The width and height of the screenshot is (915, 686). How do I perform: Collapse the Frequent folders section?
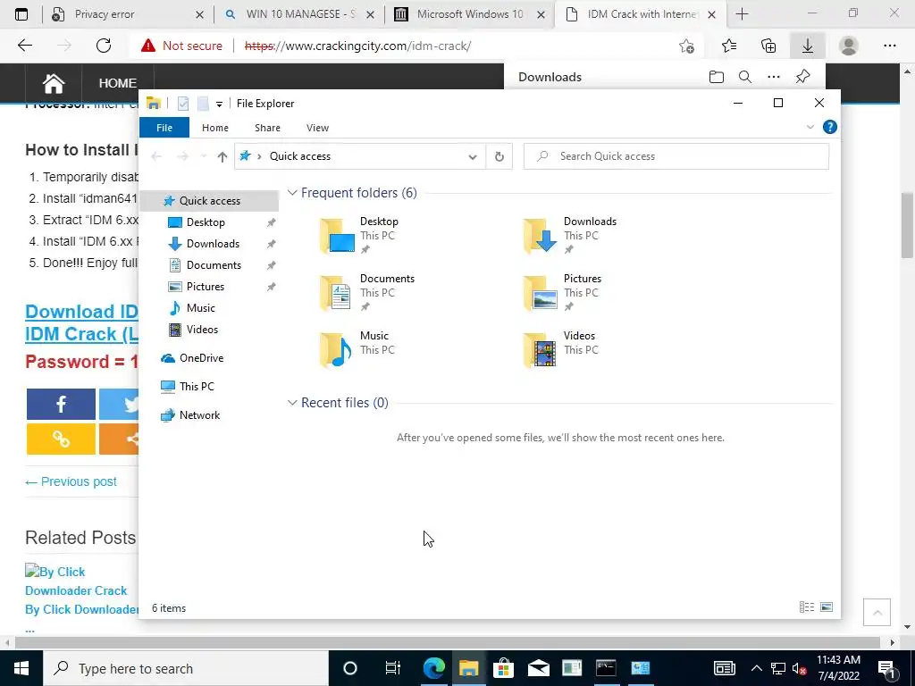pos(292,193)
